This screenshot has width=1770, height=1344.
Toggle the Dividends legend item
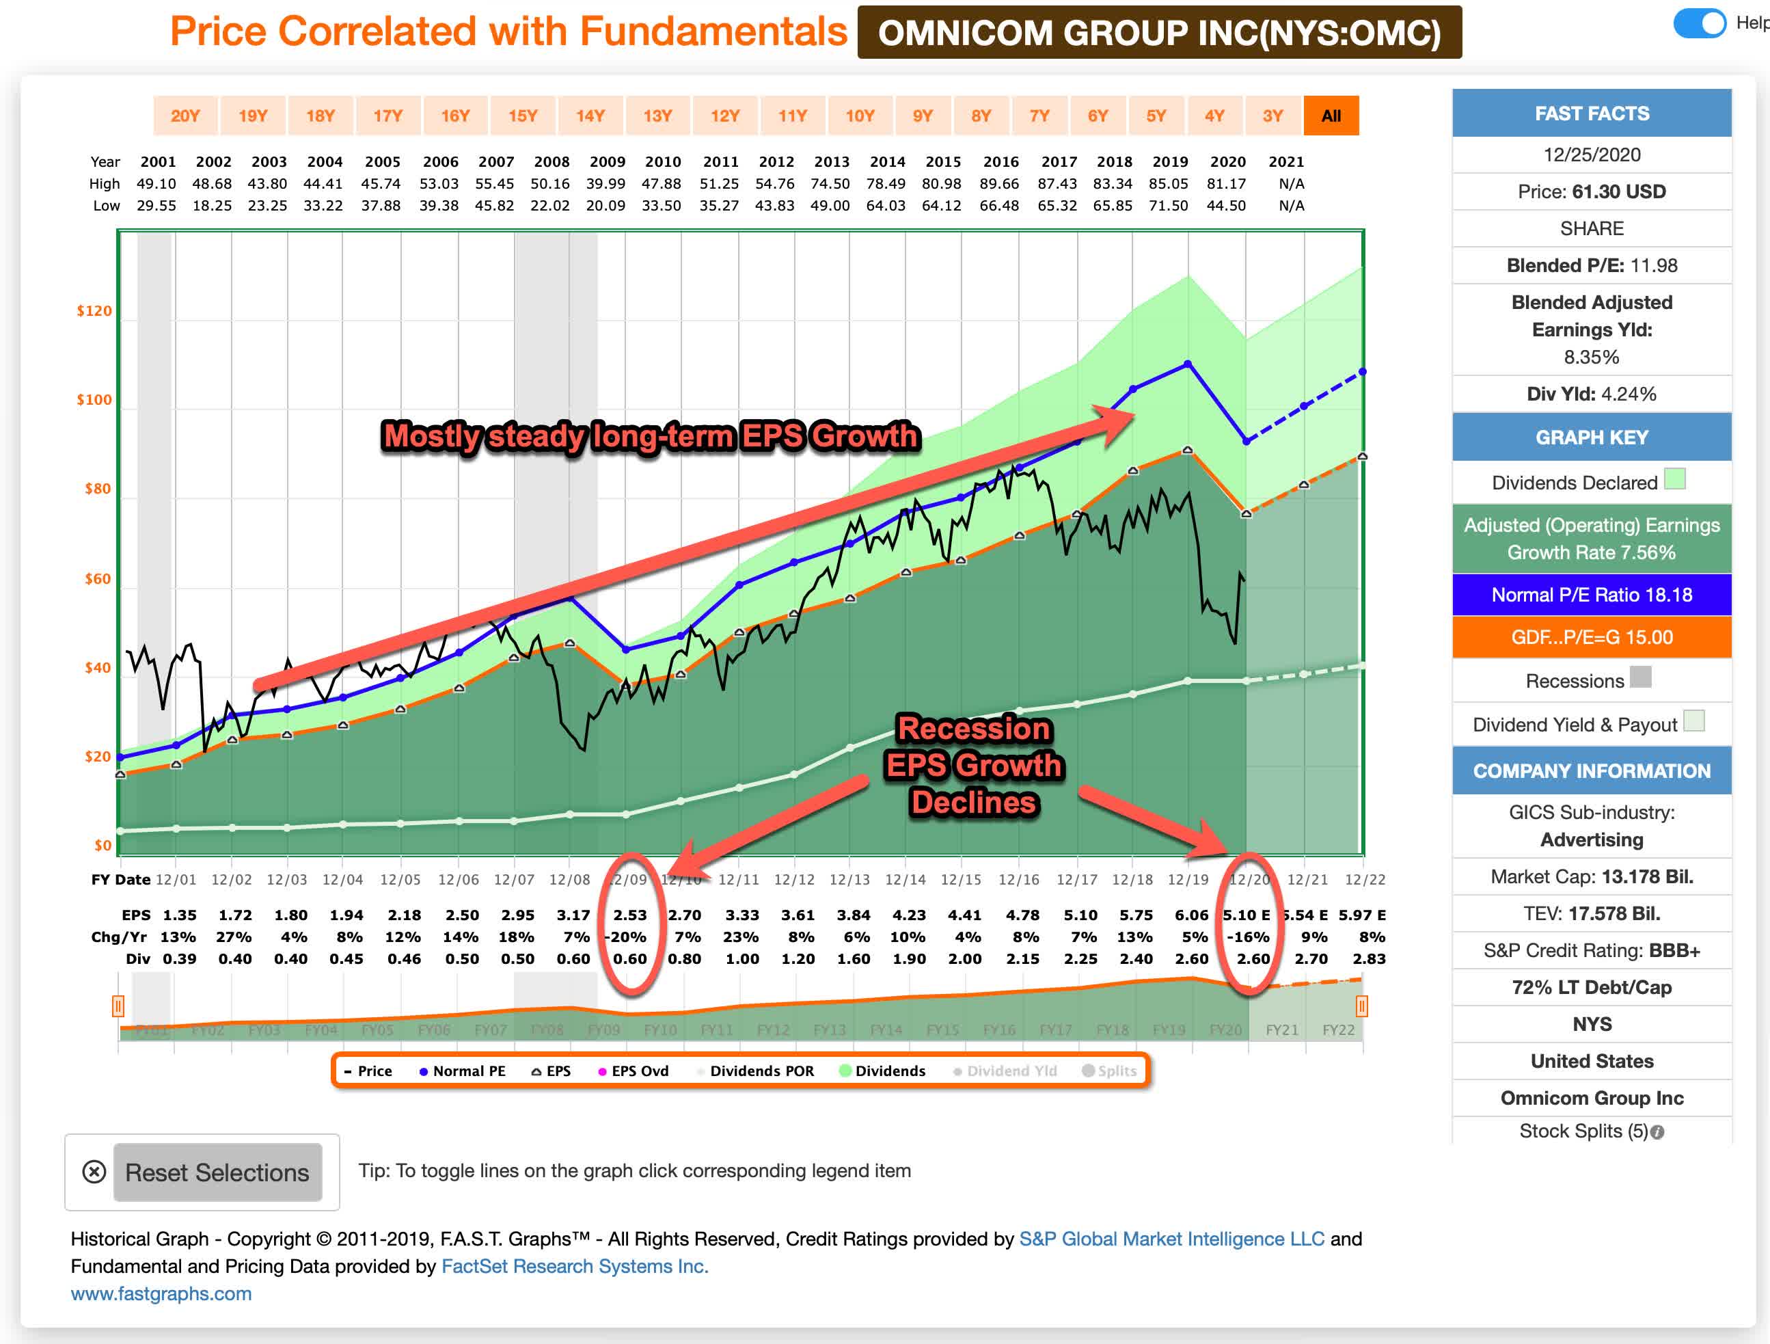click(882, 1071)
